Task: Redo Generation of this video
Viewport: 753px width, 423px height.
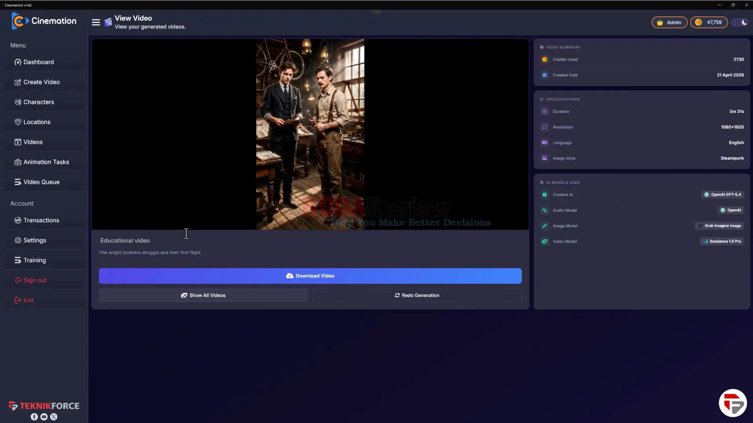Action: 417,295
